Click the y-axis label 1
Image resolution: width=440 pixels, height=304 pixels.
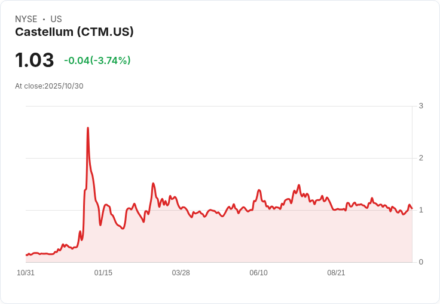(421, 210)
